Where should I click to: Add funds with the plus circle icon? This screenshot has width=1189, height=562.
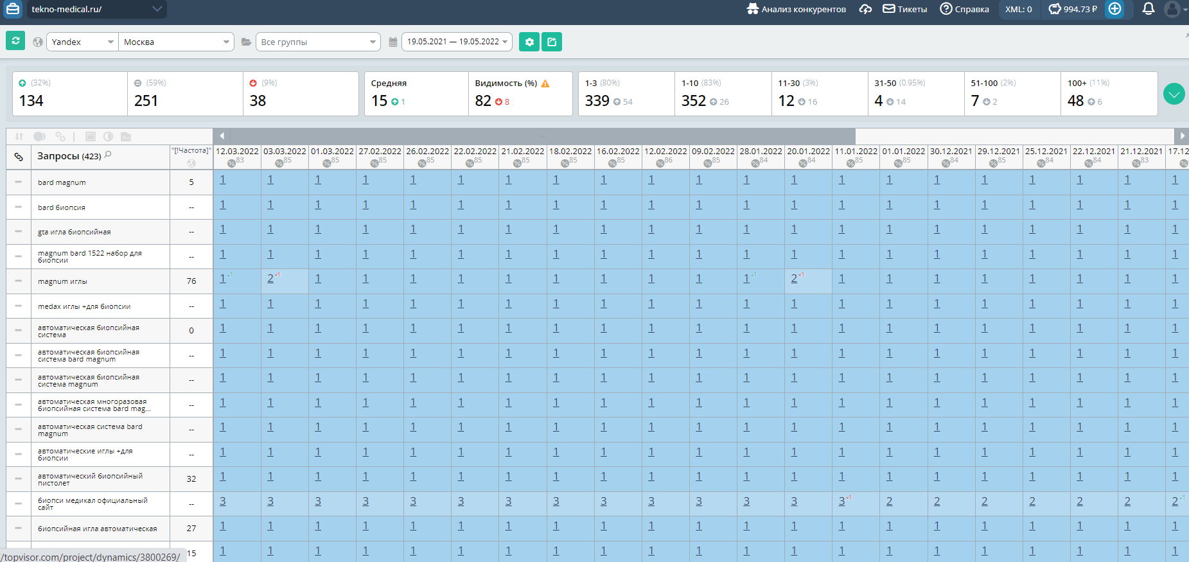(1115, 9)
